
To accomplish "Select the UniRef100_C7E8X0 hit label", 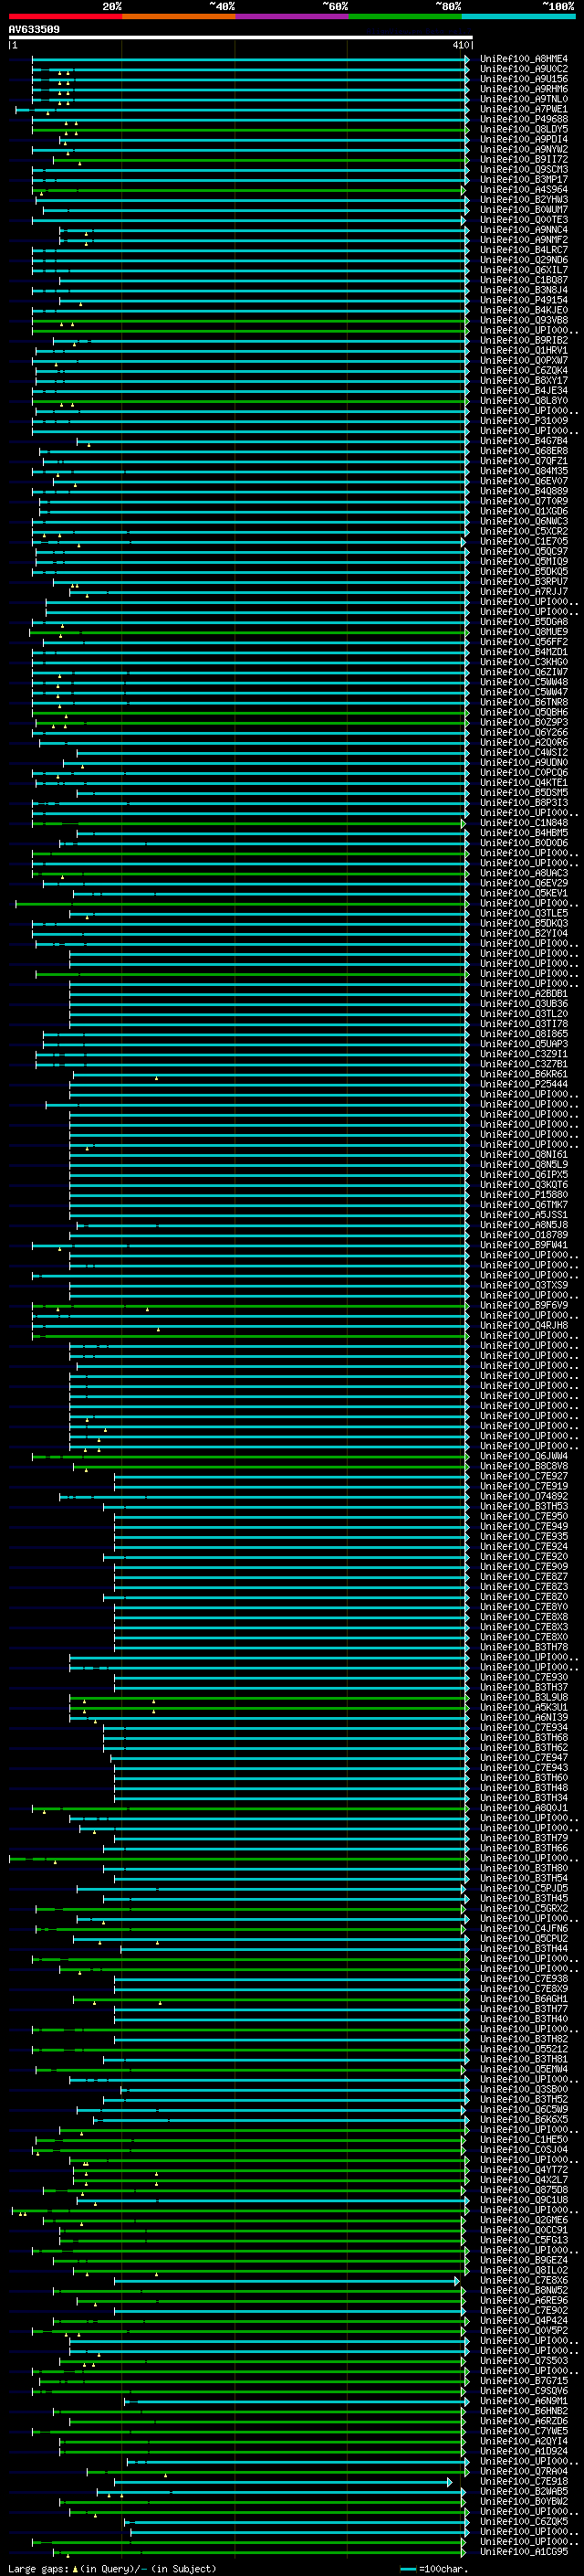I will [523, 1637].
